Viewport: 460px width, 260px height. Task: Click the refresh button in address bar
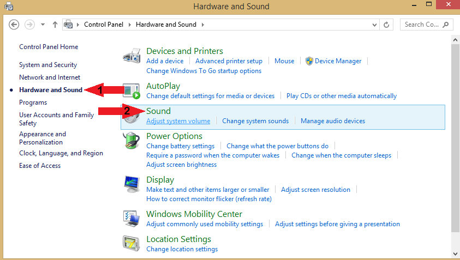pos(387,25)
